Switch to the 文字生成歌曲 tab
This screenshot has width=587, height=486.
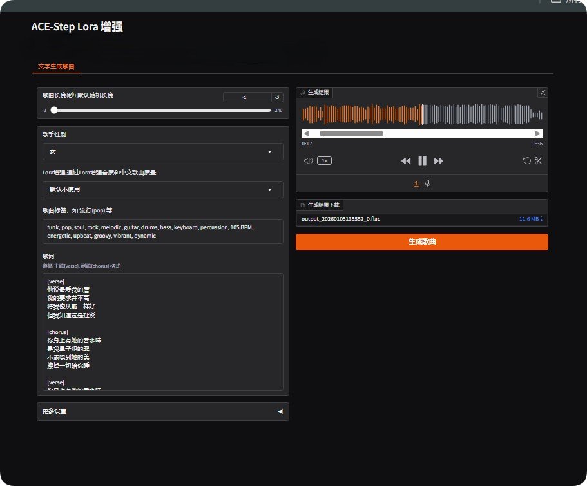(56, 66)
